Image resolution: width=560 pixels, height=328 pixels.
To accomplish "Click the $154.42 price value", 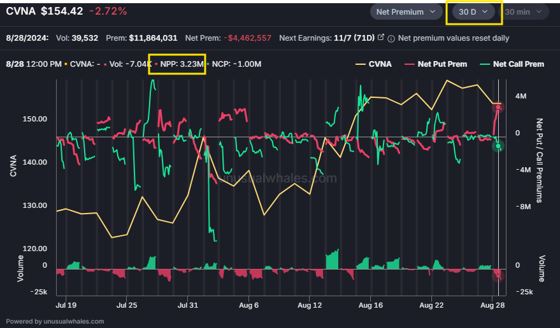I will tap(62, 11).
